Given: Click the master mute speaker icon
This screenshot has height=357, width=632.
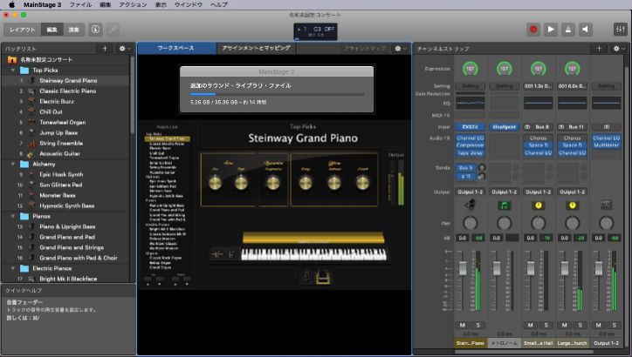Looking at the screenshot, I should point(585,30).
